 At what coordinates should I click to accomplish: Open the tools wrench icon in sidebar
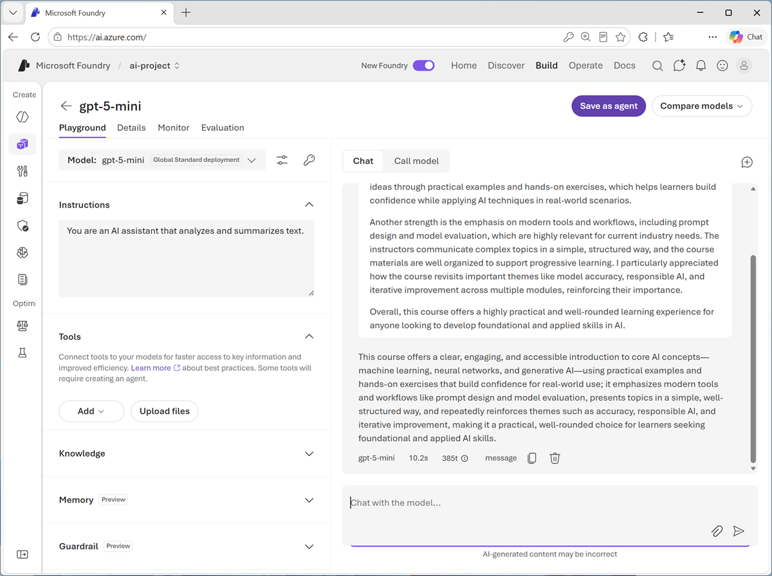coord(23,171)
